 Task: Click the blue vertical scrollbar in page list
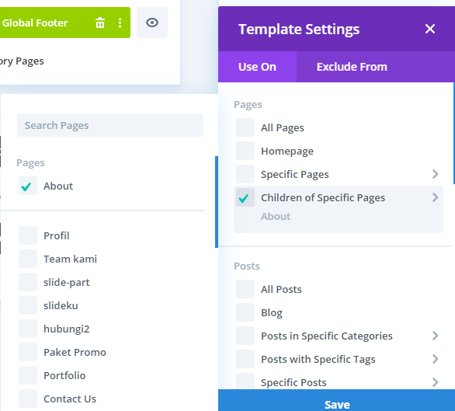[x=217, y=202]
